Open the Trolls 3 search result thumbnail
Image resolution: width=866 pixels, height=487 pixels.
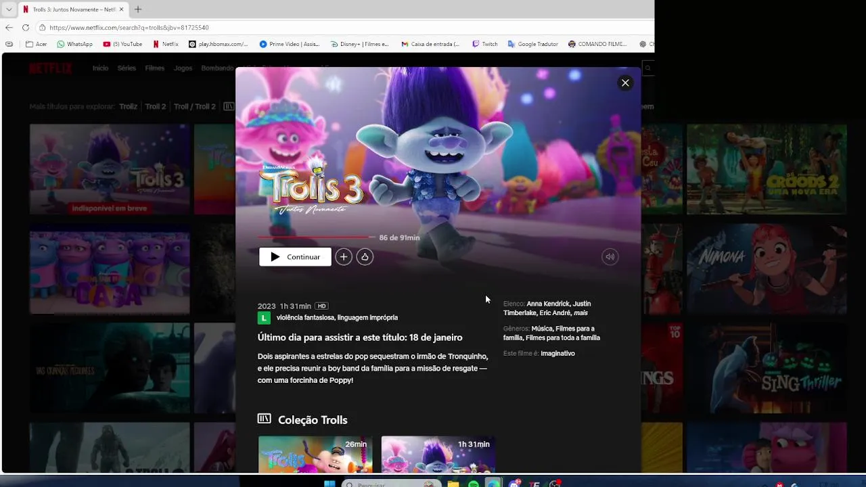point(110,169)
